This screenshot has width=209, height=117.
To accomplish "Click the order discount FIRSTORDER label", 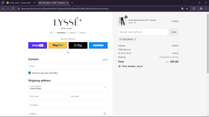I will tap(126, 53).
